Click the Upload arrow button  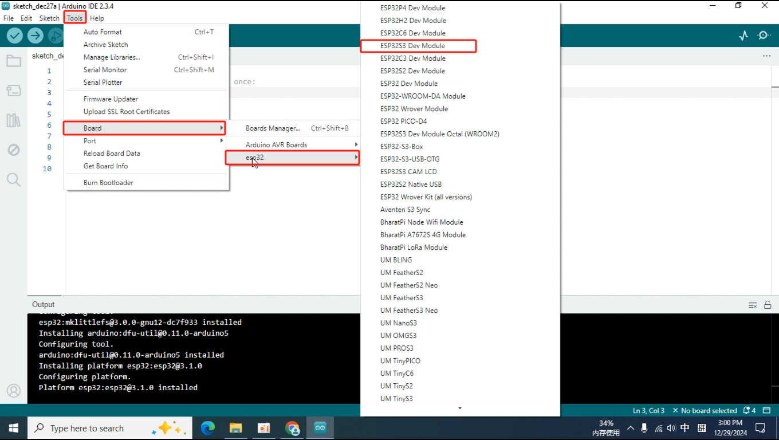tap(36, 36)
